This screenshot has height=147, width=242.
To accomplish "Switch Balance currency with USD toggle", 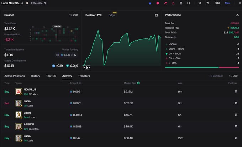I will pyautogui.click(x=73, y=15).
